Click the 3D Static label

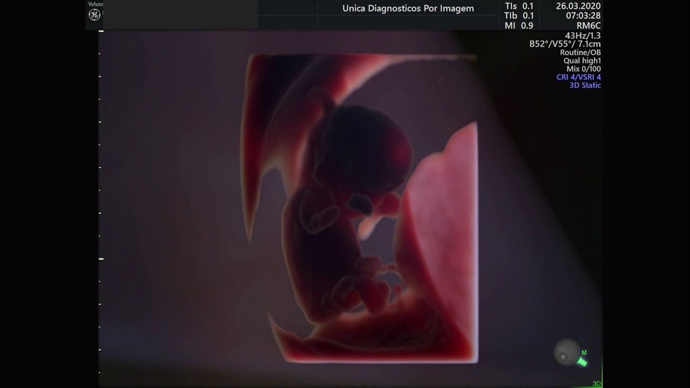click(x=585, y=85)
